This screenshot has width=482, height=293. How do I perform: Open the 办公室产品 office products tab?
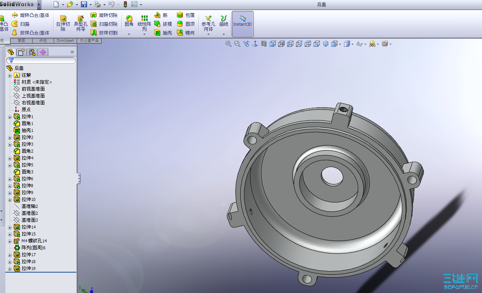(89, 40)
